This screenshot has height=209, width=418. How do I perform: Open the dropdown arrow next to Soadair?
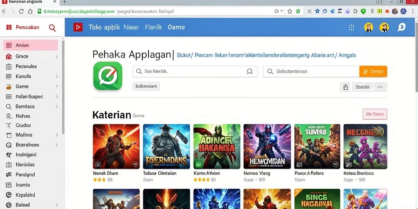tap(380, 87)
